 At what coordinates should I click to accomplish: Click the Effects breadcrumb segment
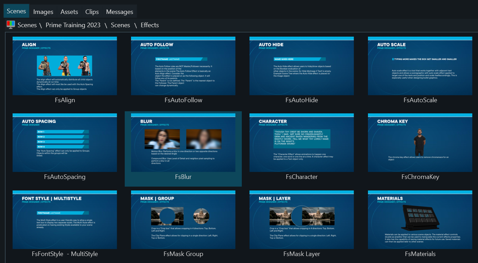click(150, 25)
